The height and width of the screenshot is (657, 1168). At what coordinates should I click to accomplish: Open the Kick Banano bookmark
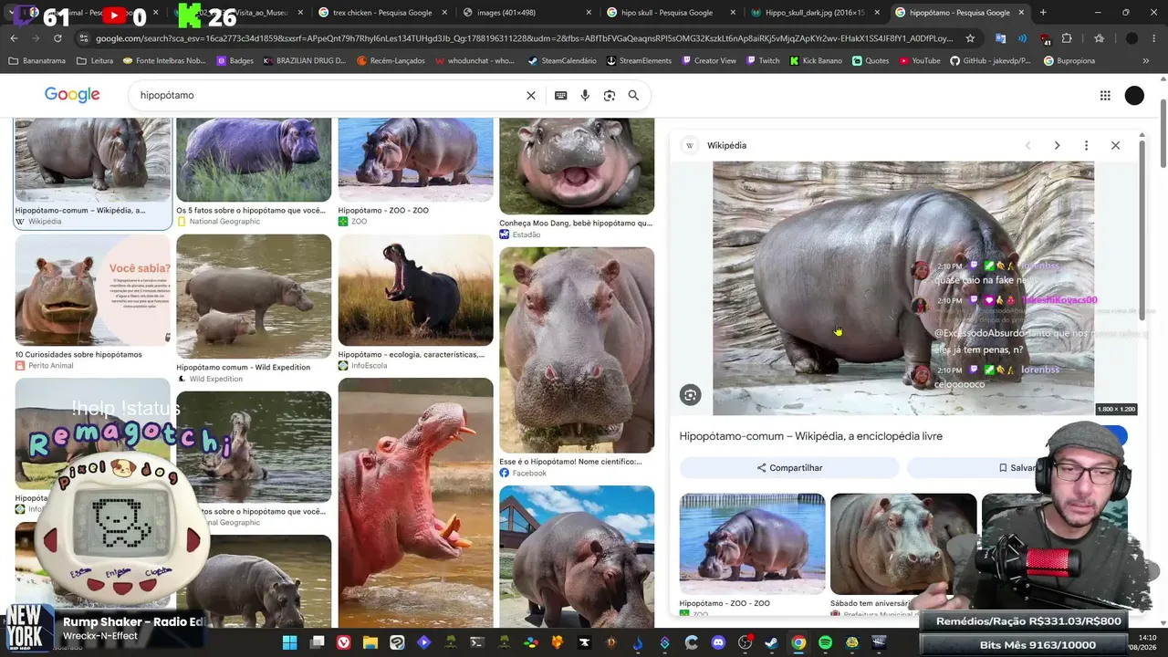816,60
